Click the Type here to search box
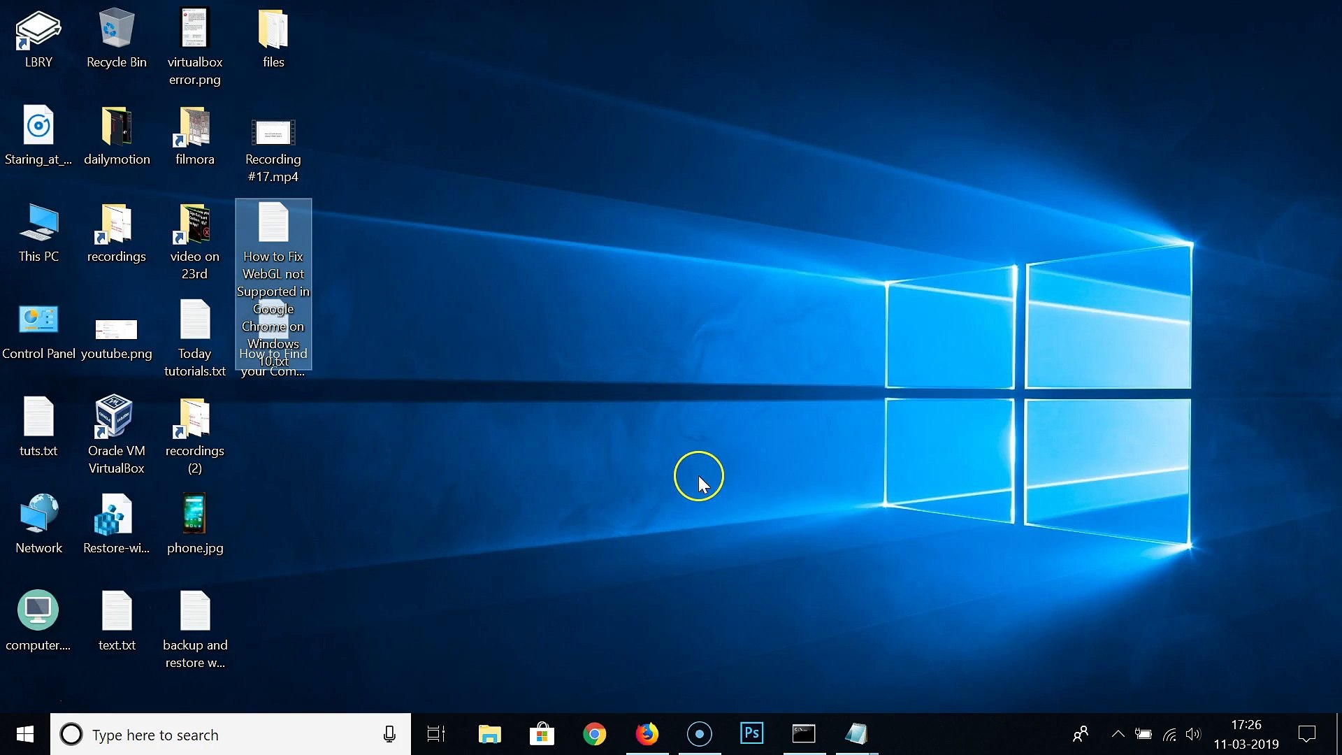Viewport: 1342px width, 755px height. pos(231,734)
